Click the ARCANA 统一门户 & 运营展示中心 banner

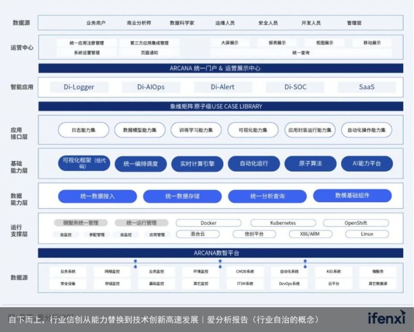[x=221, y=68]
